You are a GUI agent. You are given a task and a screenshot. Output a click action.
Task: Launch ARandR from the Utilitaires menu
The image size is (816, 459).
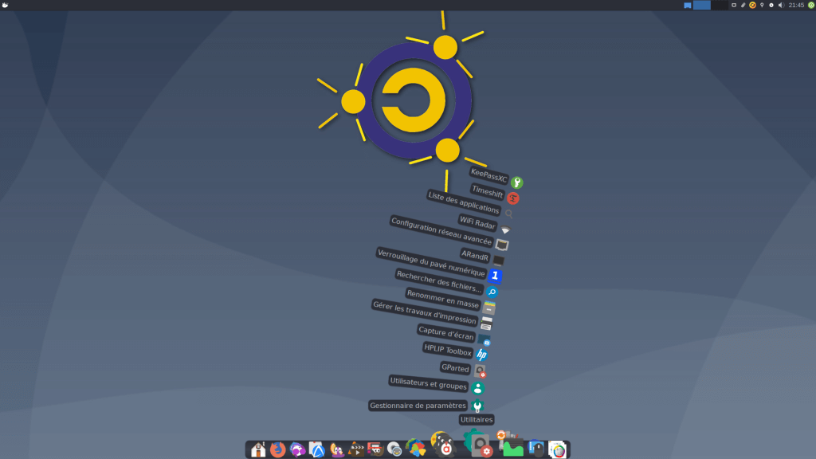(x=475, y=255)
